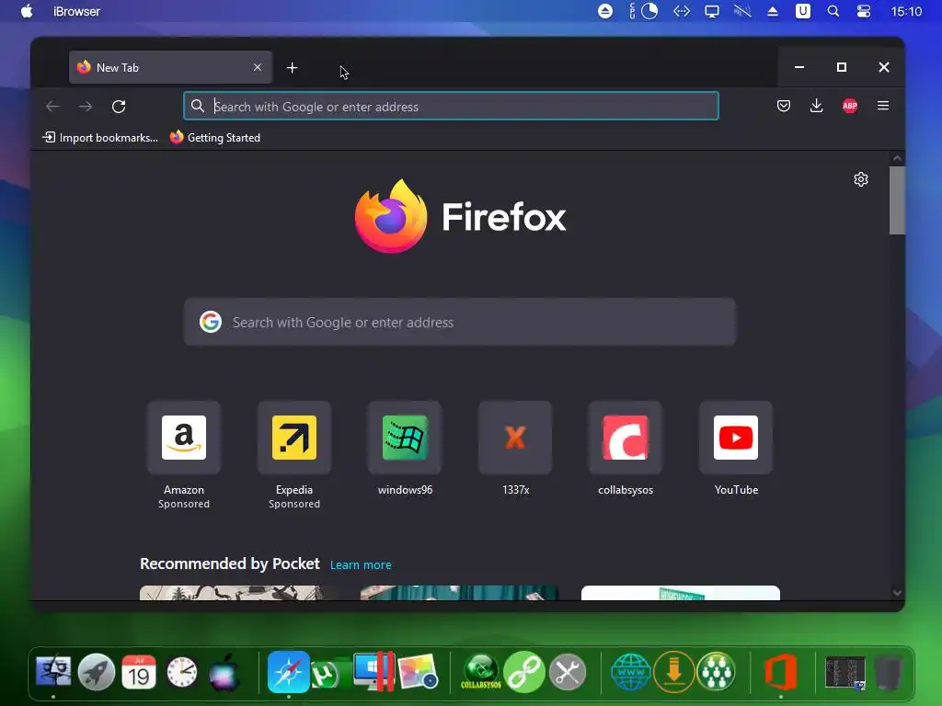Open a new tab with plus button
The width and height of the screenshot is (942, 706).
pyautogui.click(x=292, y=68)
